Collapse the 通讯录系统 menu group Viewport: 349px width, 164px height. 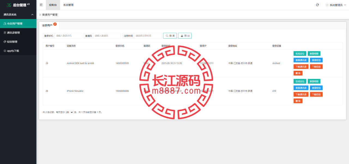pyautogui.click(x=18, y=14)
